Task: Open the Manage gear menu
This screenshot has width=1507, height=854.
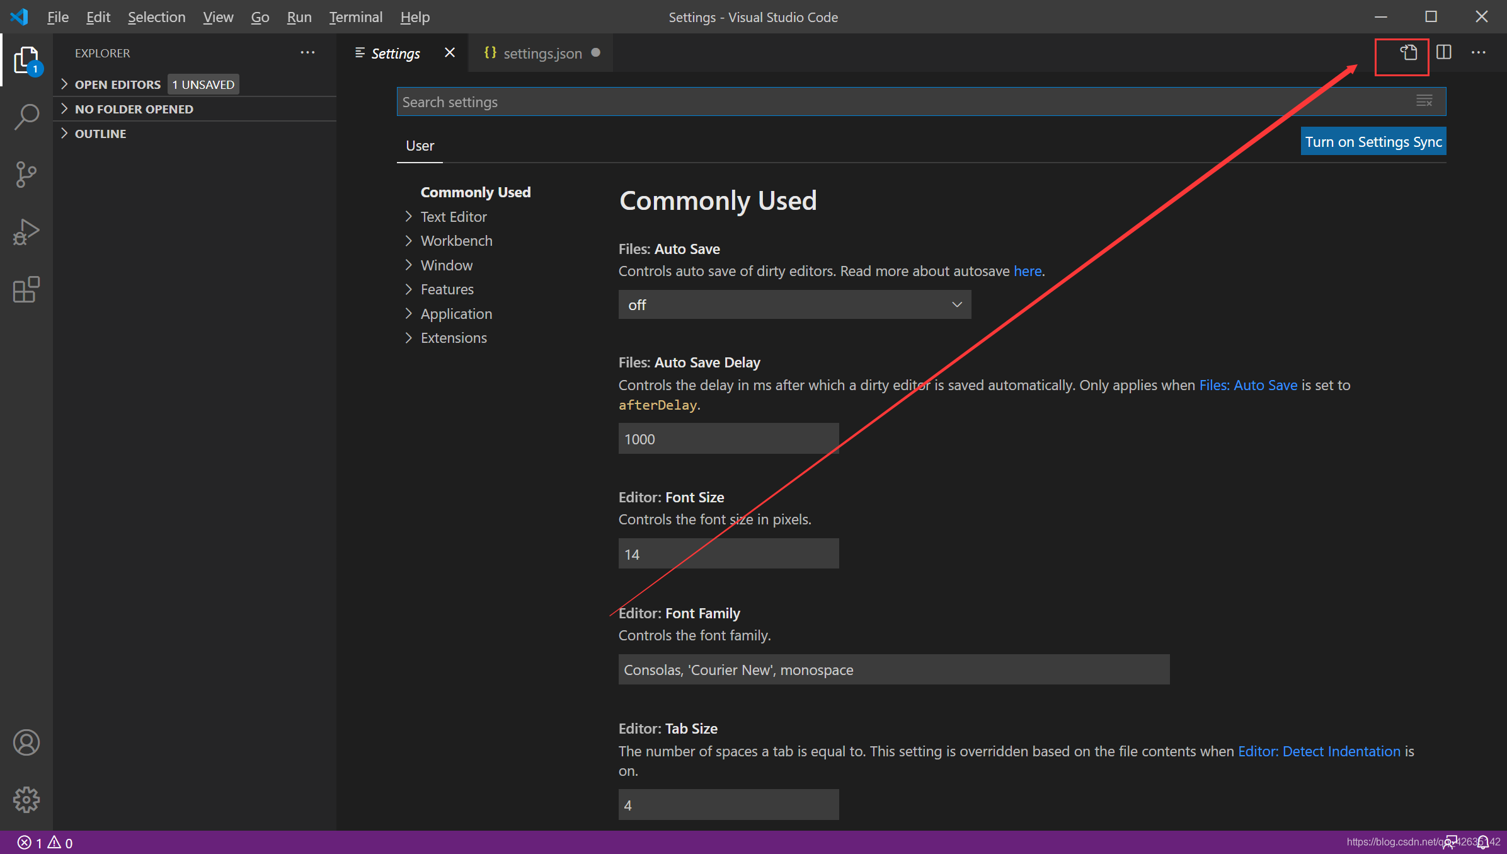Action: click(x=26, y=799)
